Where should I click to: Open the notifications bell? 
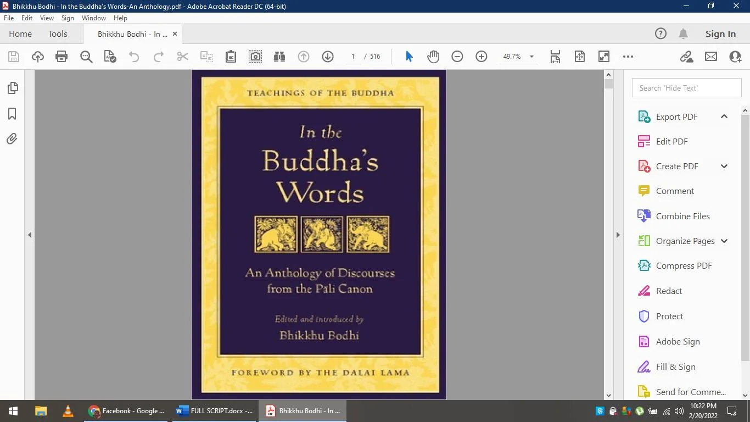point(683,34)
